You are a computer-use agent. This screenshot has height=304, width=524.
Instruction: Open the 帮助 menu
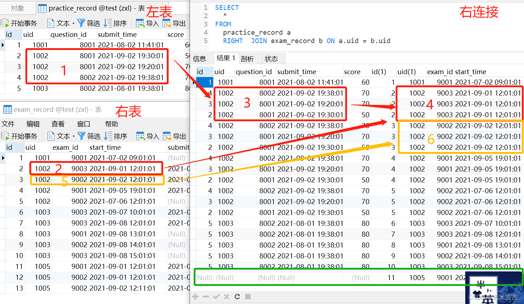112,124
